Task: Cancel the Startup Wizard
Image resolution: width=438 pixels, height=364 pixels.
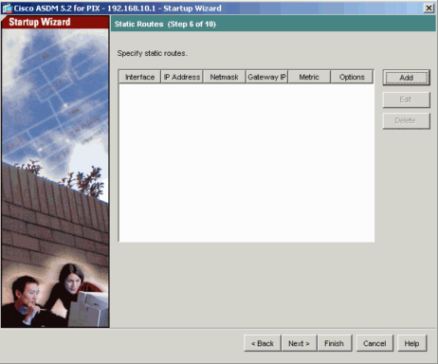Action: (x=374, y=343)
